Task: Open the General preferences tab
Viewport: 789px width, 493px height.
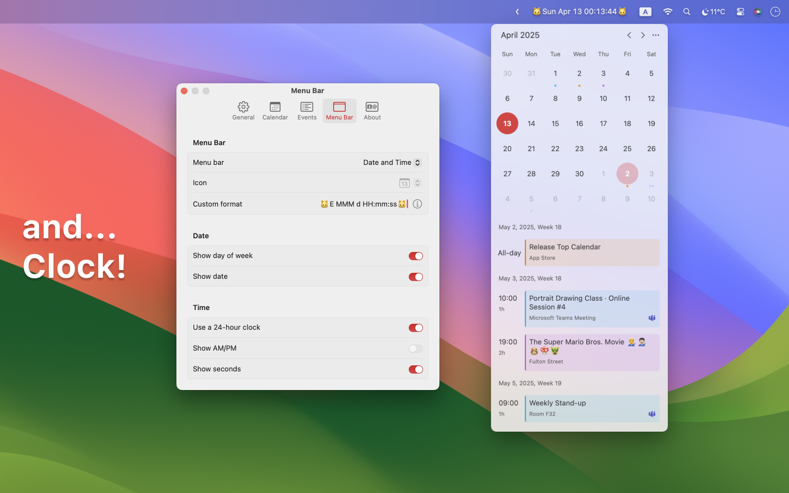Action: 243,111
